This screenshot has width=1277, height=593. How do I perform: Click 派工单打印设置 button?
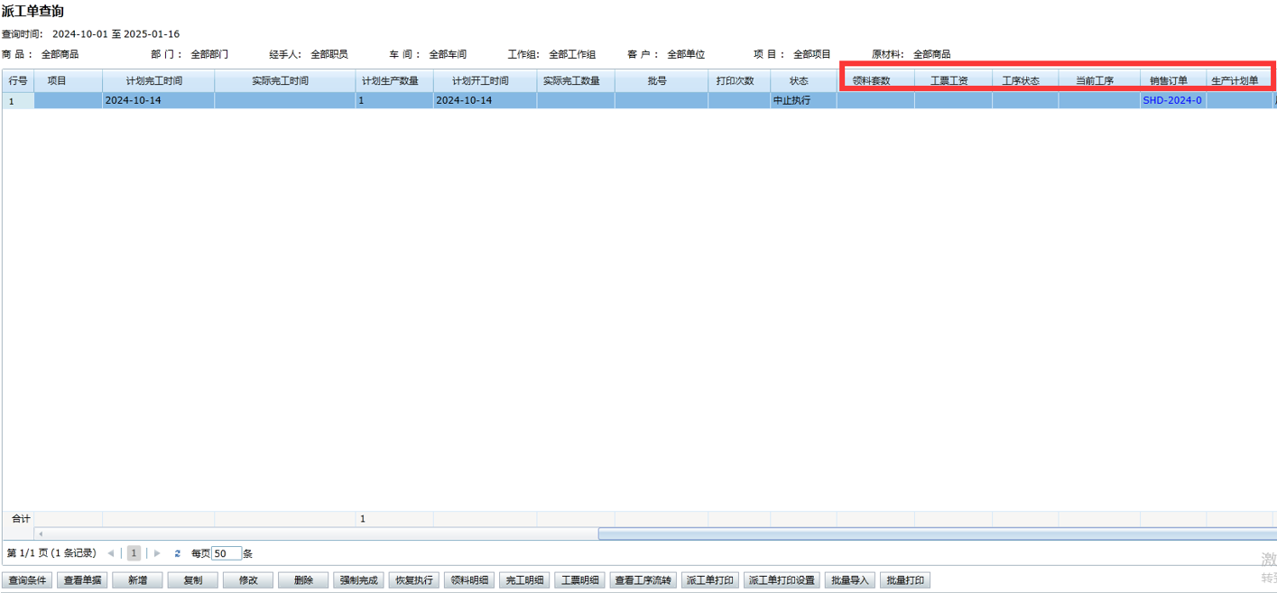(x=782, y=580)
